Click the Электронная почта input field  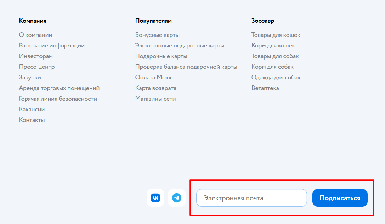pyautogui.click(x=251, y=198)
